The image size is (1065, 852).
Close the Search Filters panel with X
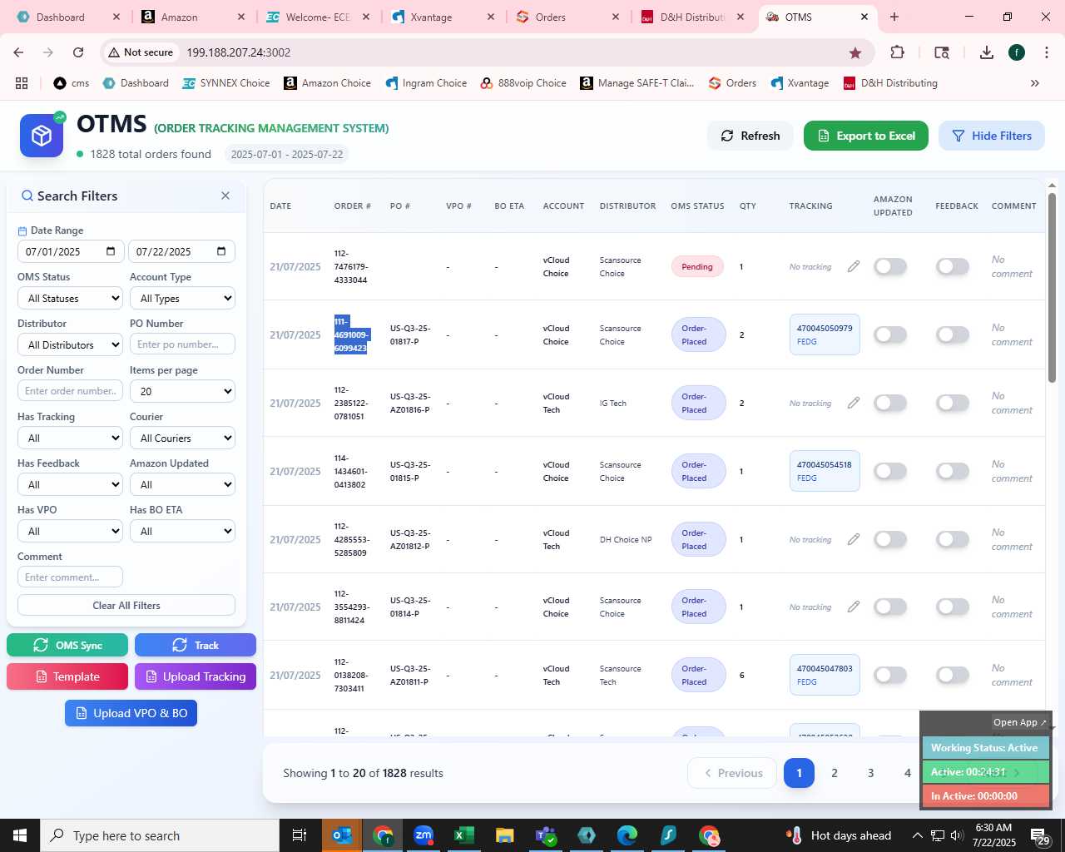point(225,196)
